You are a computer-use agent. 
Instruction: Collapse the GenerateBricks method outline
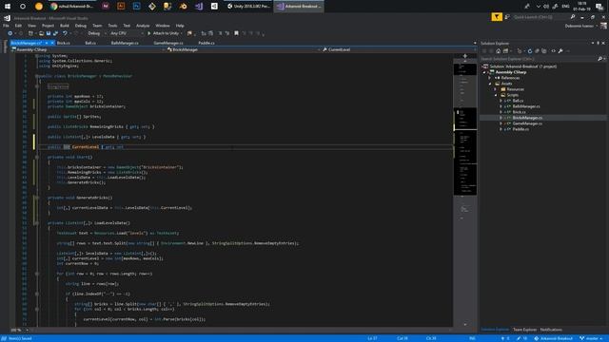[x=37, y=198]
